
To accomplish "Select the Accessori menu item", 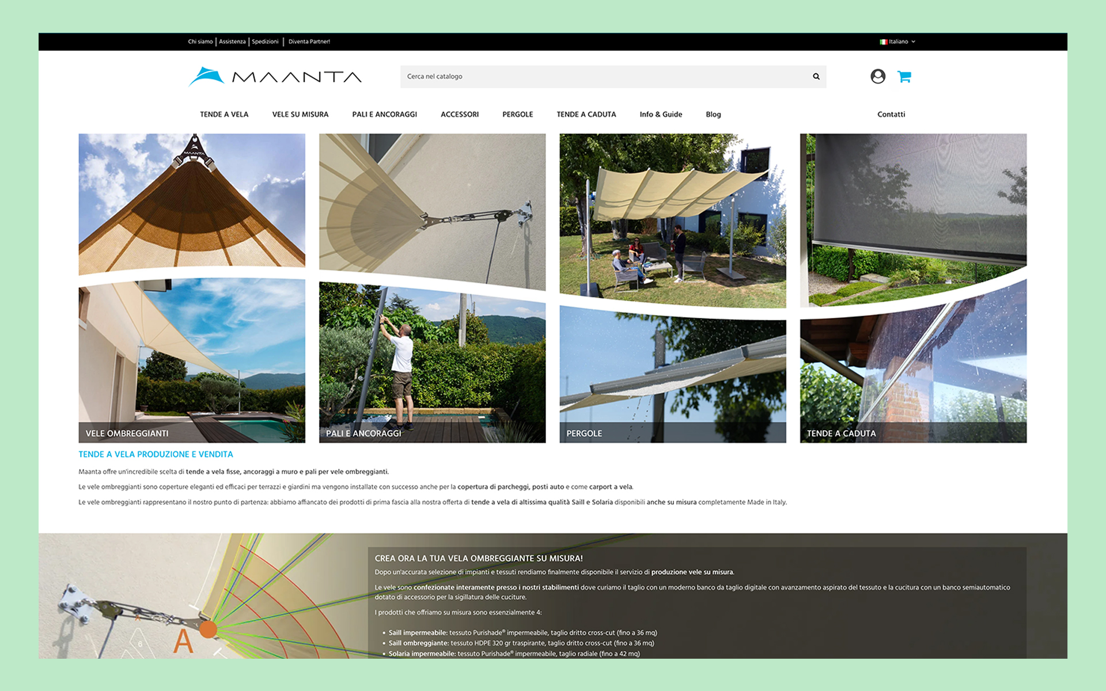I will click(459, 115).
